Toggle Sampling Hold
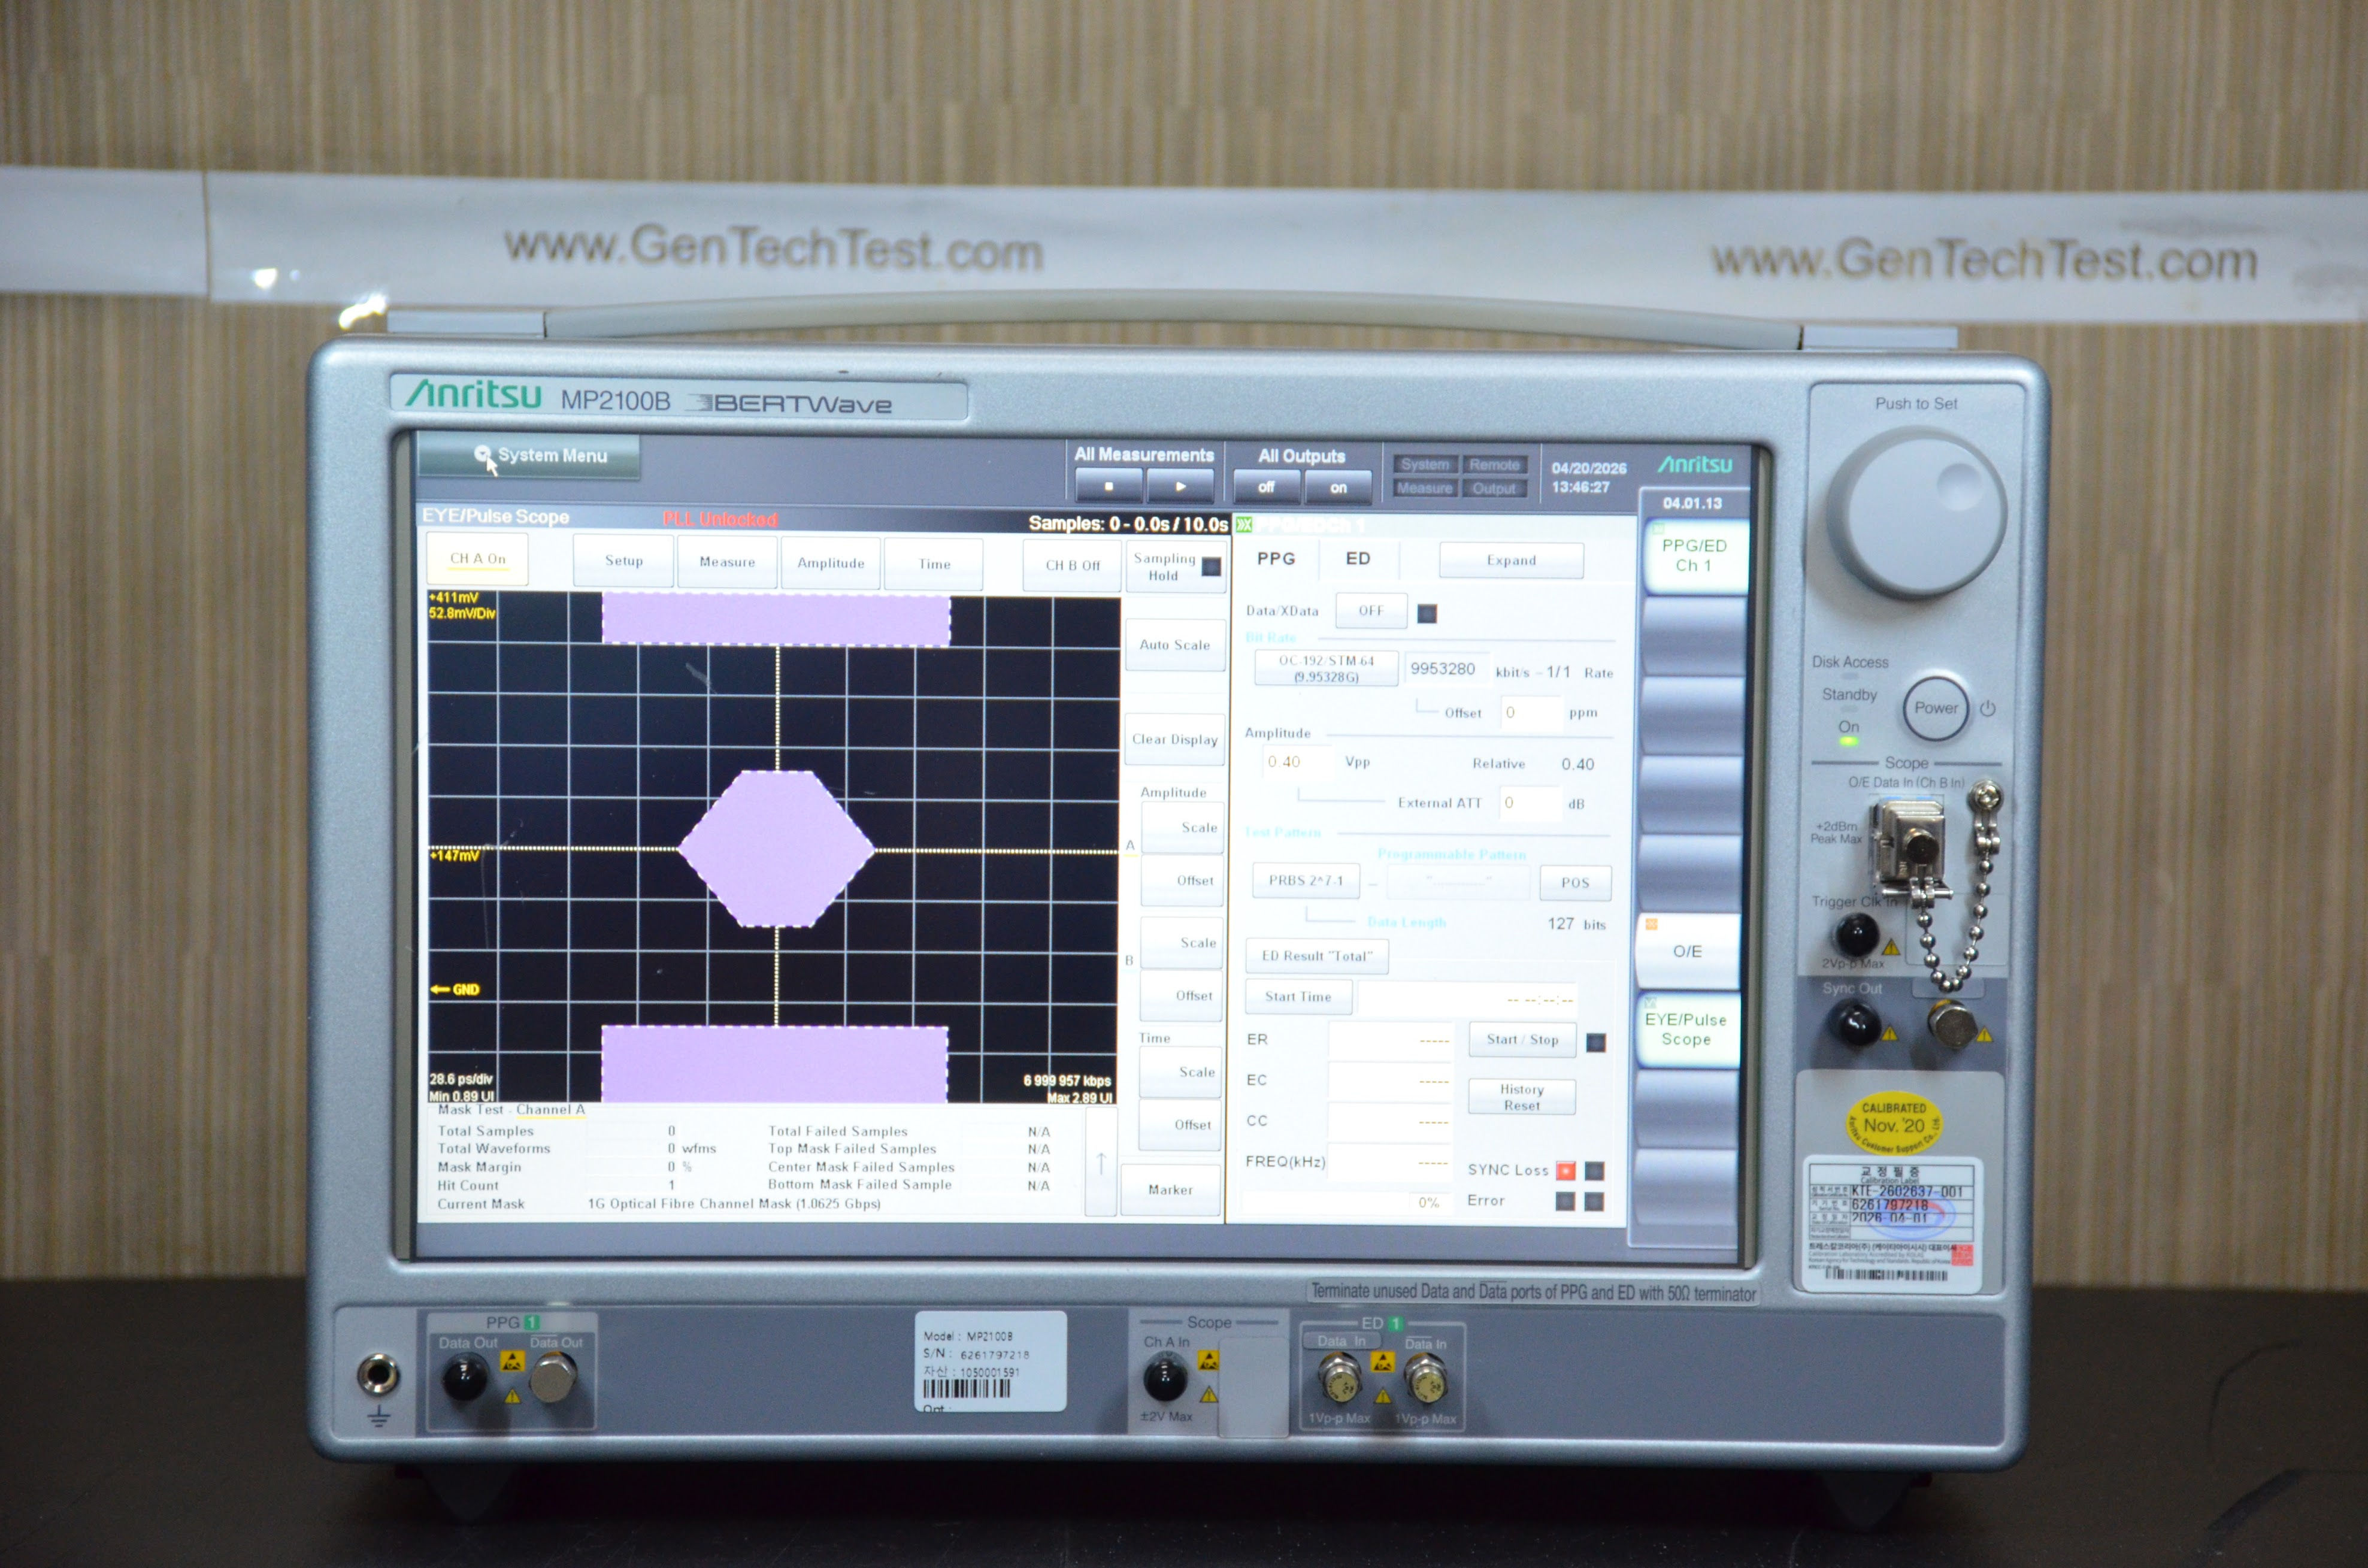Image resolution: width=2368 pixels, height=1568 pixels. click(1176, 567)
